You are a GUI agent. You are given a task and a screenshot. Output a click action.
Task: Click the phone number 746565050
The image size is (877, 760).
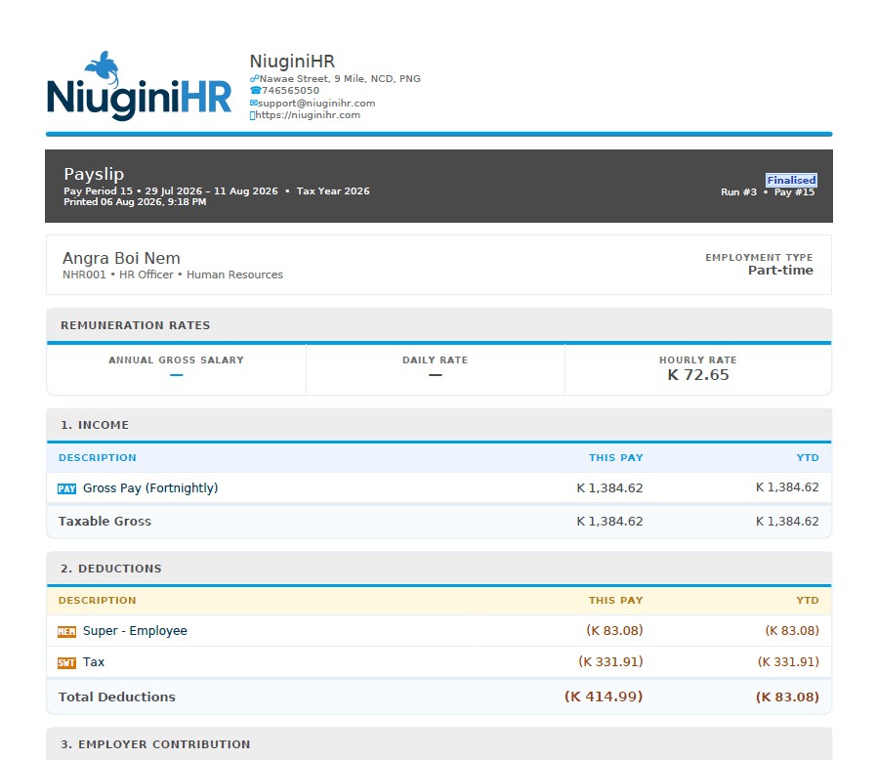point(290,91)
